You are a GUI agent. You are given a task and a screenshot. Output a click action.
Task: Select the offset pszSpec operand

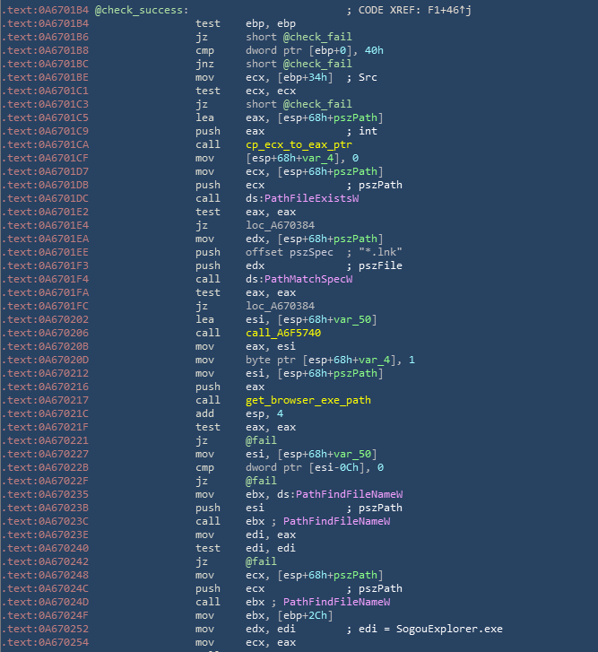click(x=286, y=252)
